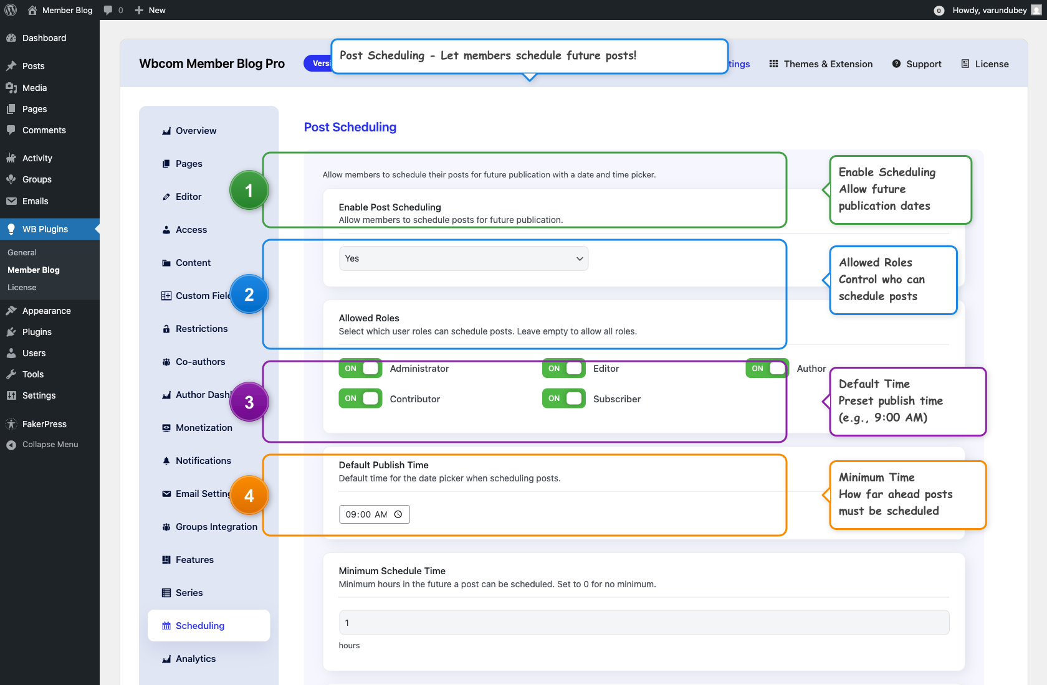Toggle the Subscriber role switch
Screen dimensions: 1047x685
[x=563, y=399]
